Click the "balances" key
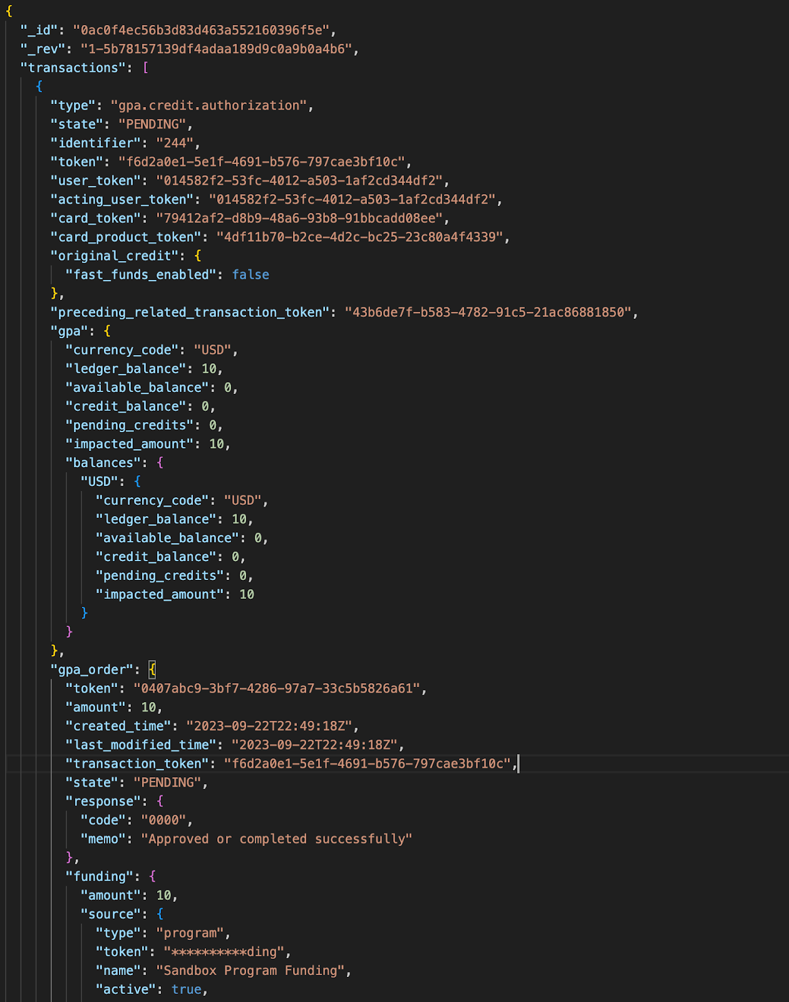Image resolution: width=789 pixels, height=1002 pixels. 103,462
